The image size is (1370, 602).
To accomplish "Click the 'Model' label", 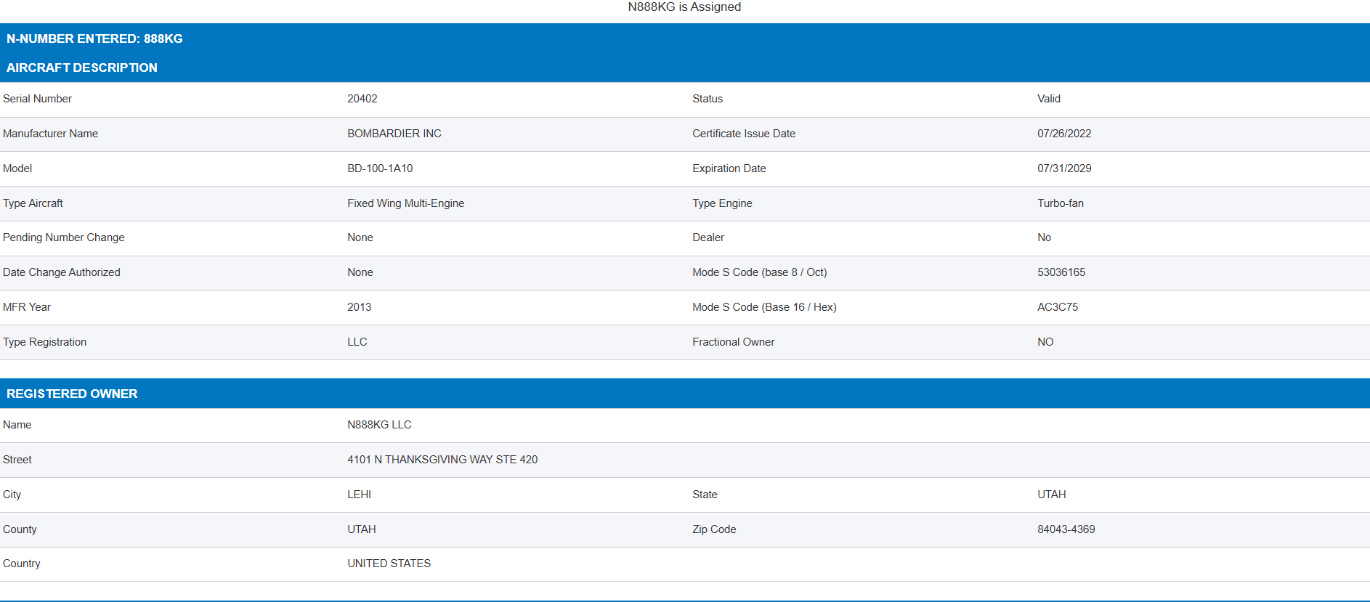I will click(x=17, y=168).
